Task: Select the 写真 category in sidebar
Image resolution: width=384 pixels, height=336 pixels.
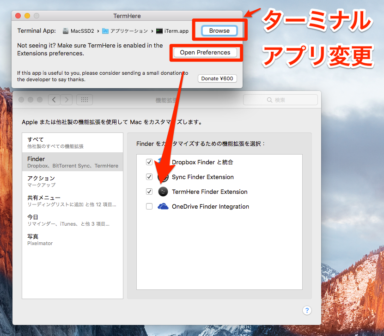Action: (73, 240)
